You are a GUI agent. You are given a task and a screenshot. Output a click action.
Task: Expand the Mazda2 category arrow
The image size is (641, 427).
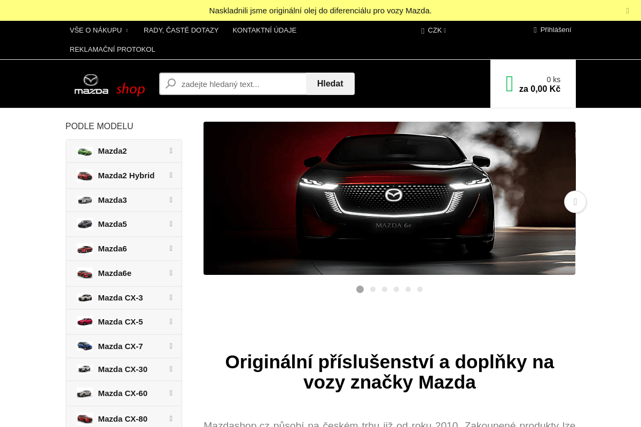click(x=171, y=151)
